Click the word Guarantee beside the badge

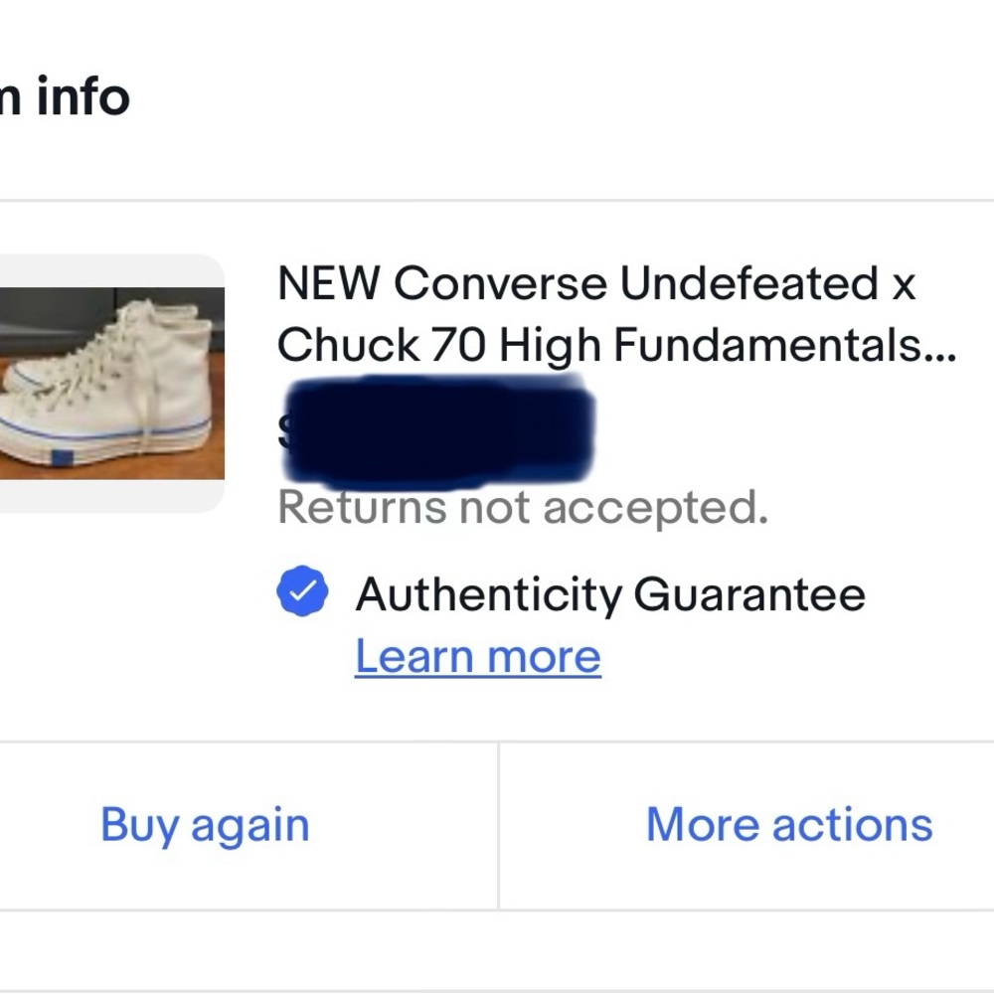point(748,595)
